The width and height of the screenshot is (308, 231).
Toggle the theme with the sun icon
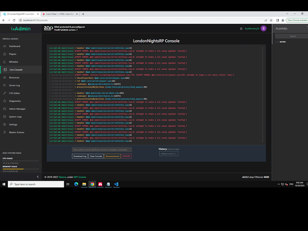[x=241, y=28]
